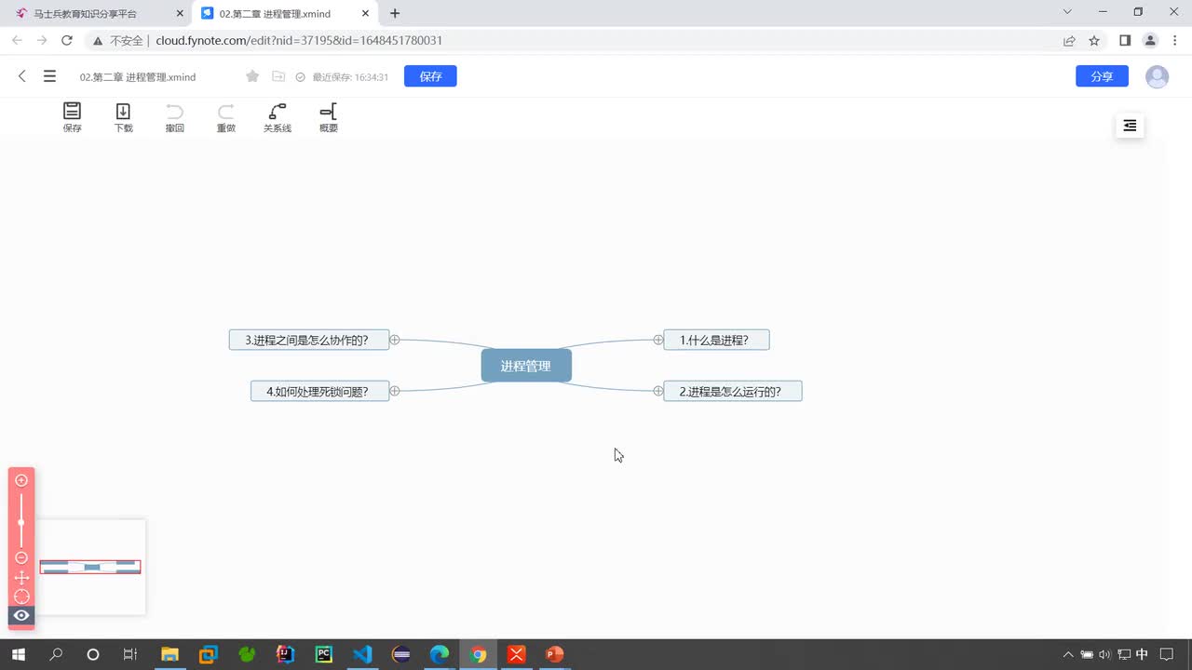The image size is (1192, 670).
Task: Open File Explorer from the taskbar
Action: click(169, 654)
